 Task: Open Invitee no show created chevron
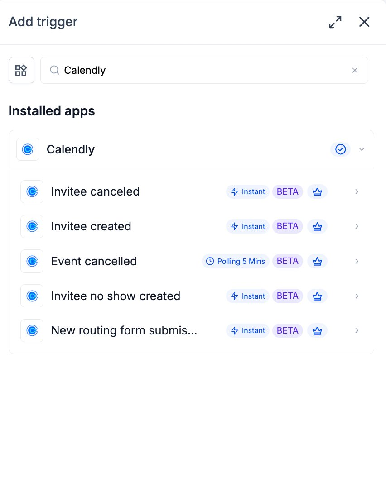click(357, 296)
